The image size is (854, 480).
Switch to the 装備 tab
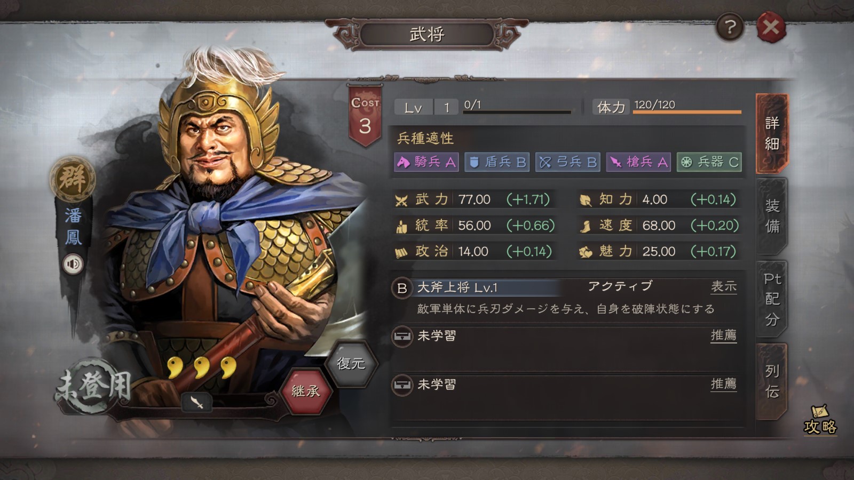772,216
